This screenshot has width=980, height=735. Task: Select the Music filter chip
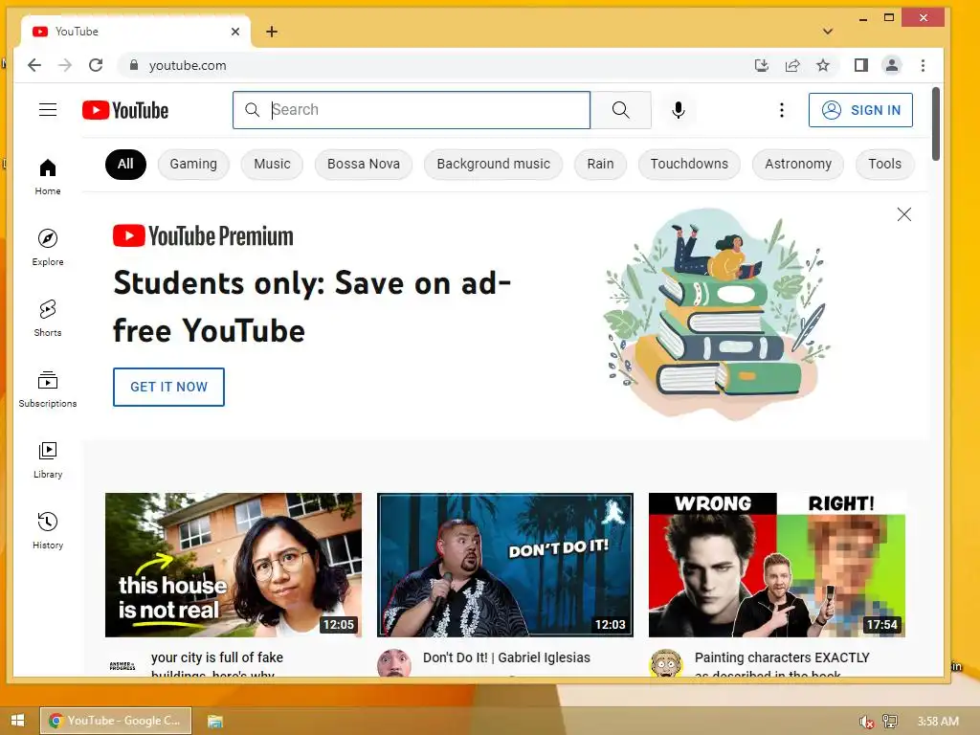[x=272, y=165]
